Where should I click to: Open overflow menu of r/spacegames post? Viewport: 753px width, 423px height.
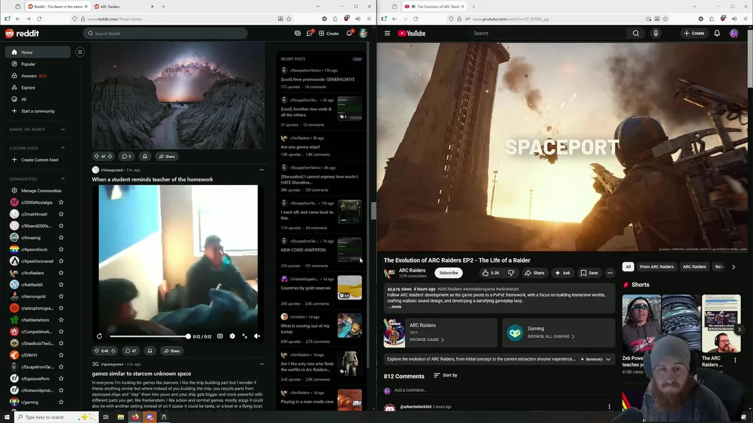pos(262,364)
